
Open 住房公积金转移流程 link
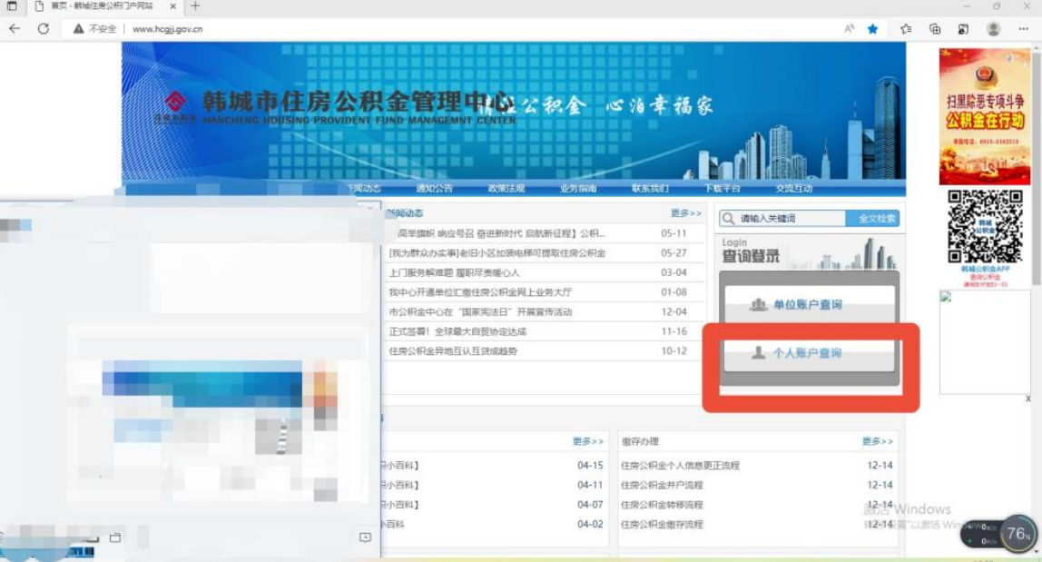(x=662, y=505)
